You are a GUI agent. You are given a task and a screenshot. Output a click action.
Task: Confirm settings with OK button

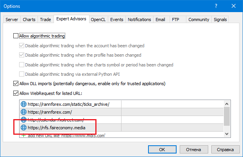pos(162,150)
